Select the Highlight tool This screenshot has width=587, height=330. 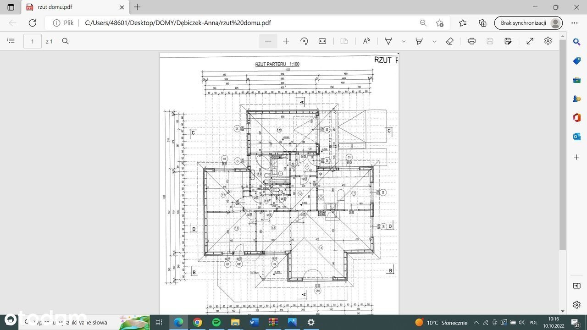[x=419, y=41]
